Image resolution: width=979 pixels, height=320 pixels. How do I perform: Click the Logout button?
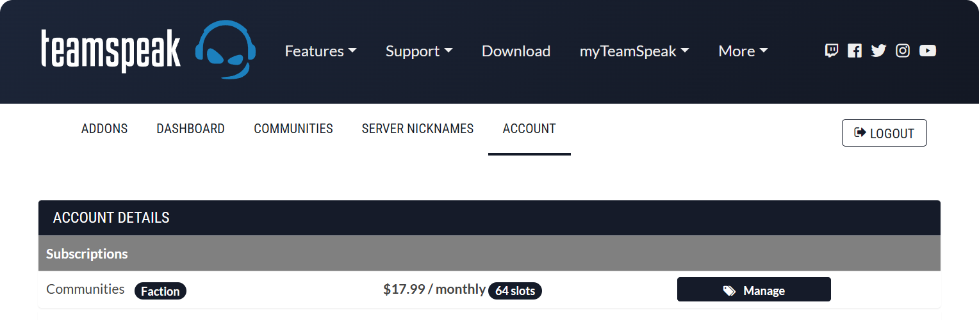pos(884,133)
